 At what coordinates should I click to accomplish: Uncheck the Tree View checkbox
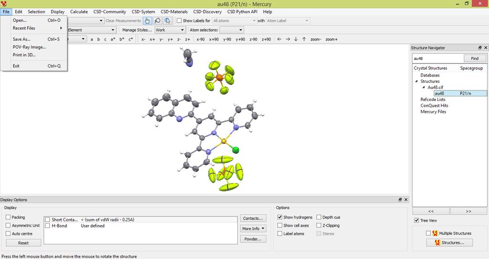click(416, 220)
